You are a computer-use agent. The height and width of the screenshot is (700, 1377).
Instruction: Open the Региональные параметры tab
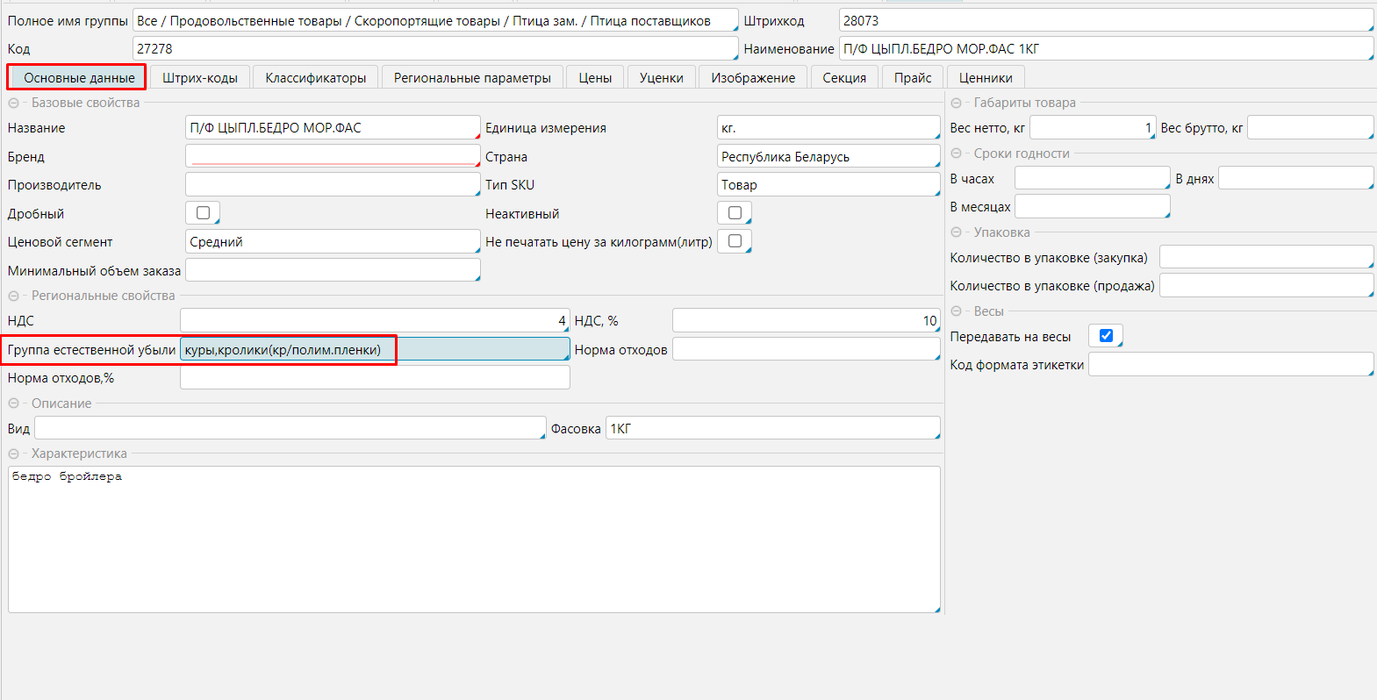472,78
